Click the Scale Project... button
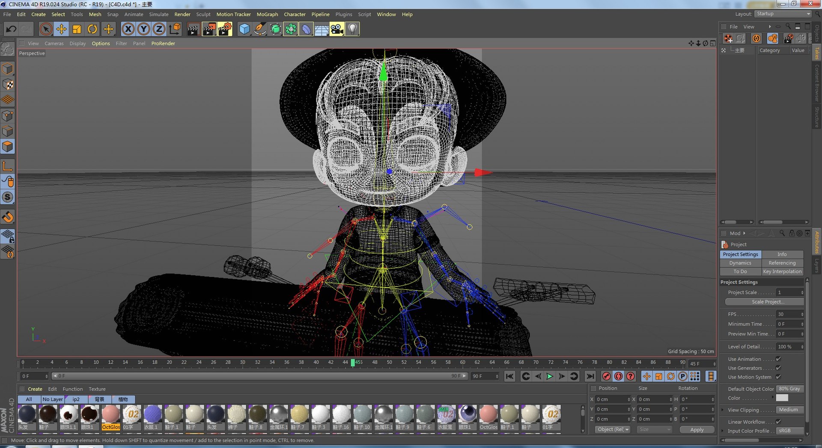Screen dimensions: 822x448 click(x=765, y=302)
